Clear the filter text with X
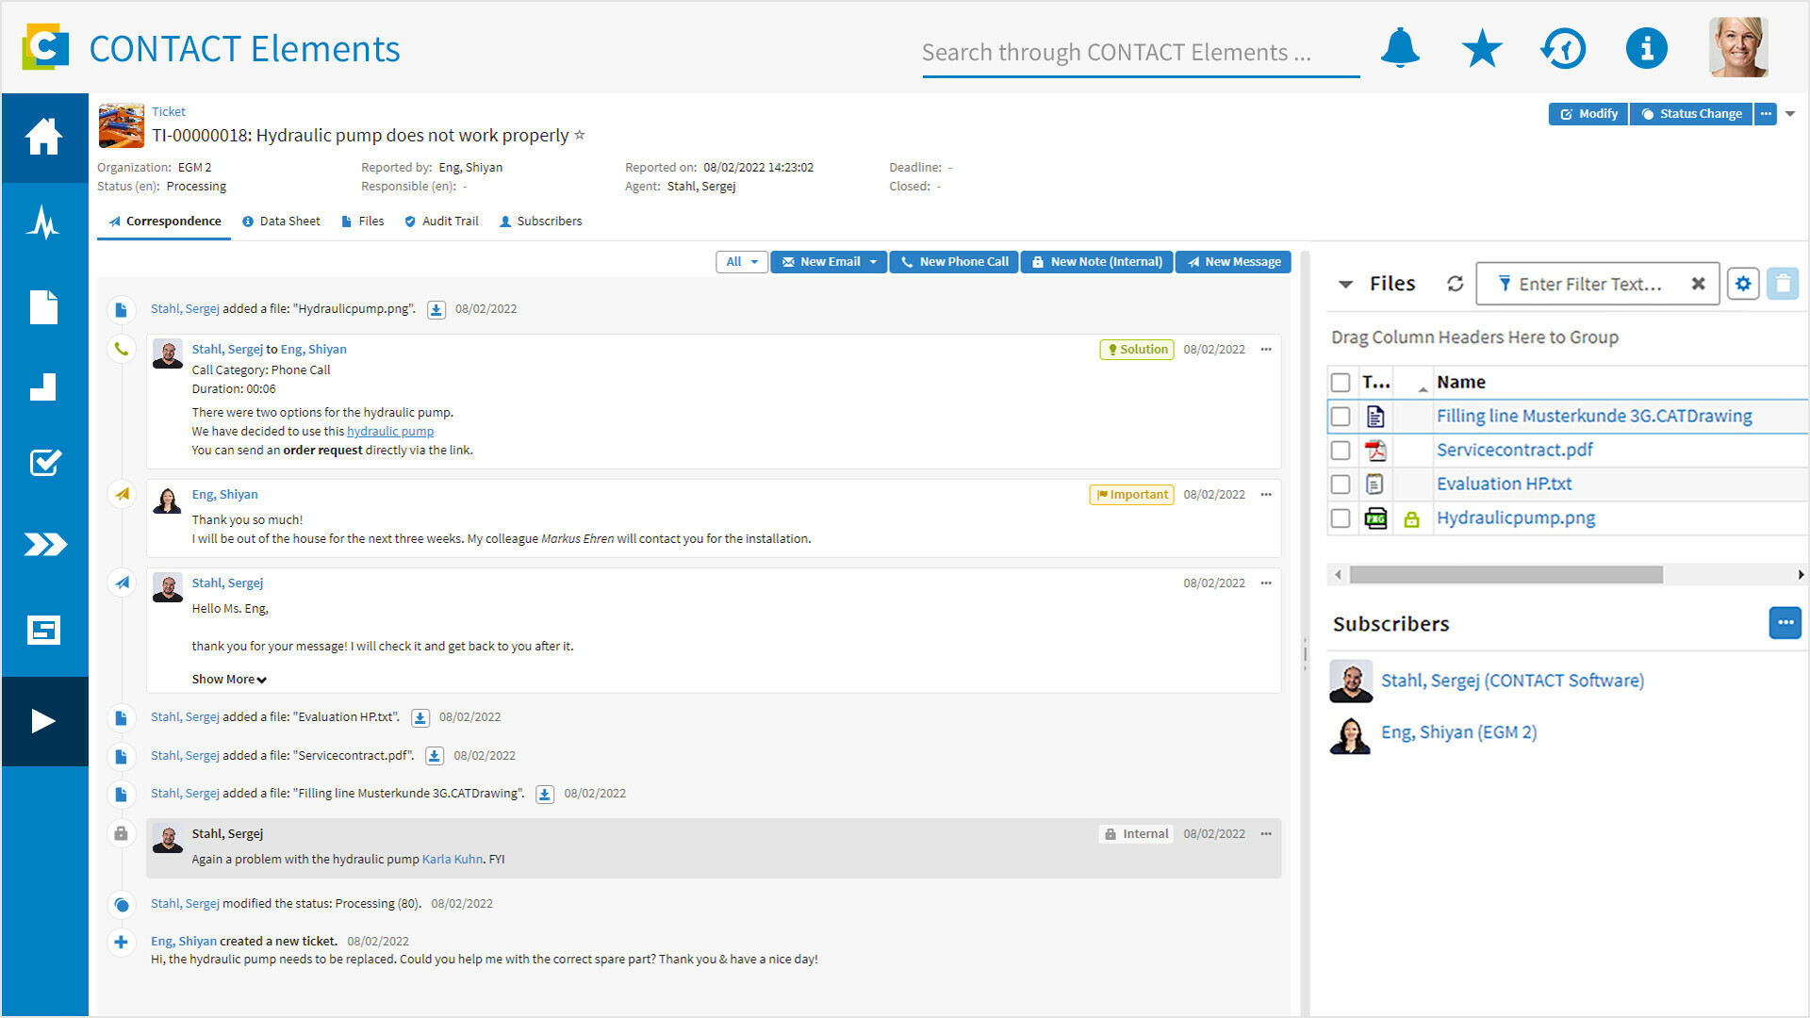Viewport: 1810px width, 1018px height. (x=1698, y=284)
